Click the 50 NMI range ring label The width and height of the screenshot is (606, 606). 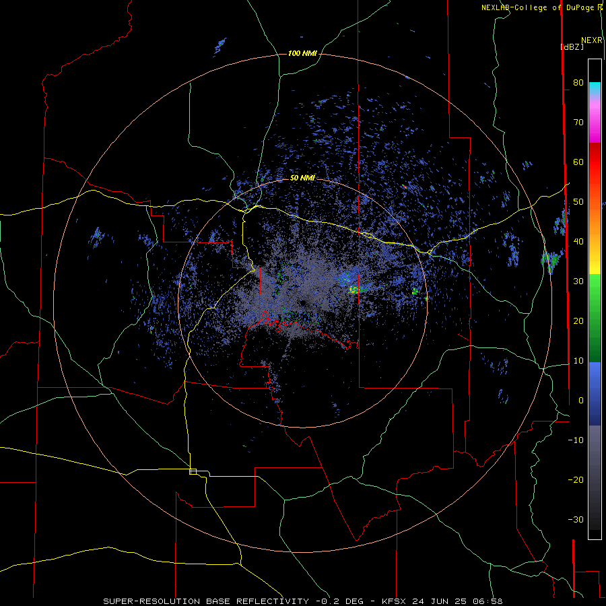[302, 178]
